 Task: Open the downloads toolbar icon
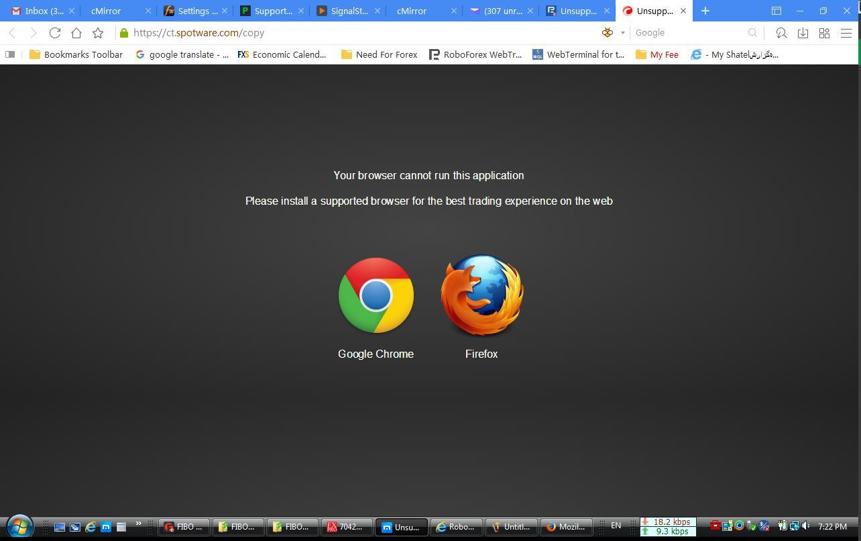tap(803, 33)
